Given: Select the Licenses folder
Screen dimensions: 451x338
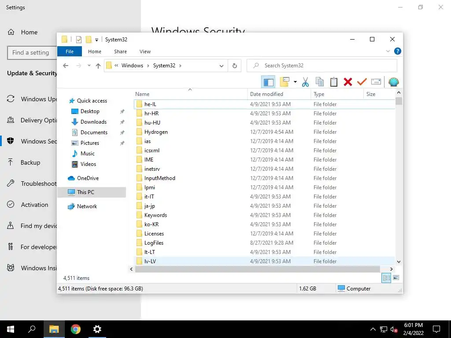Looking at the screenshot, I should click(154, 234).
